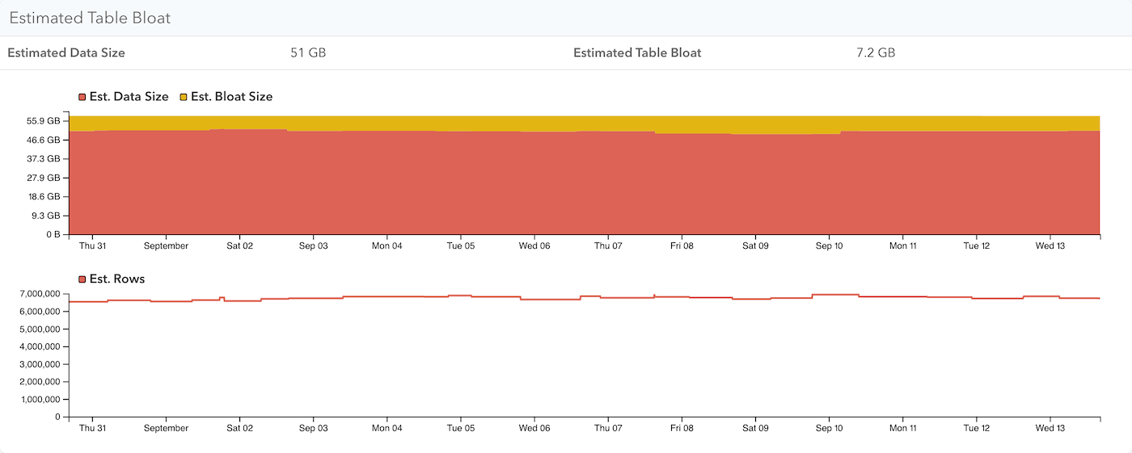Click 'Tue 05' on rows chart axis
This screenshot has height=453, width=1132.
(x=460, y=429)
